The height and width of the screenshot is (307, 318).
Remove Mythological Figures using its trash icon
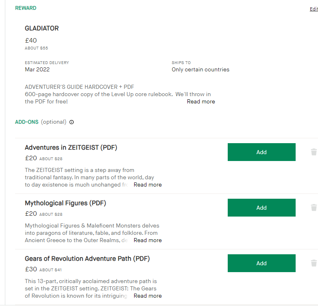point(314,208)
